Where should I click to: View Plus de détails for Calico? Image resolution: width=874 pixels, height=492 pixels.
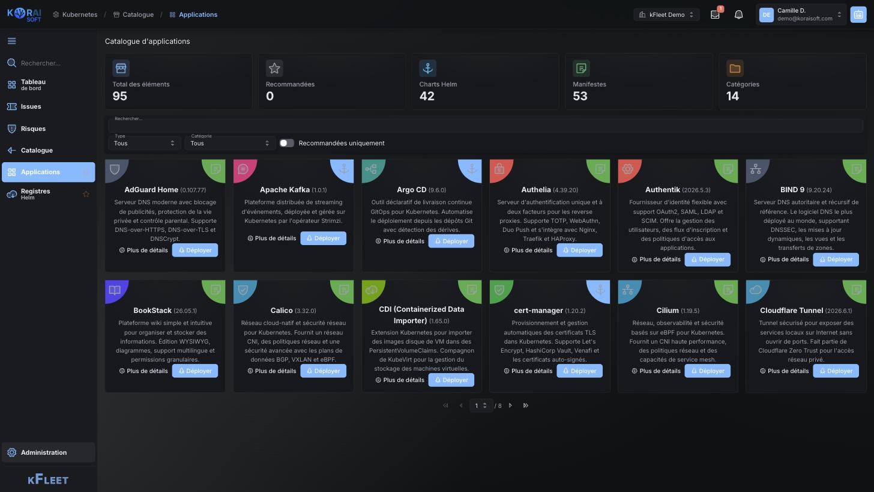coord(272,371)
